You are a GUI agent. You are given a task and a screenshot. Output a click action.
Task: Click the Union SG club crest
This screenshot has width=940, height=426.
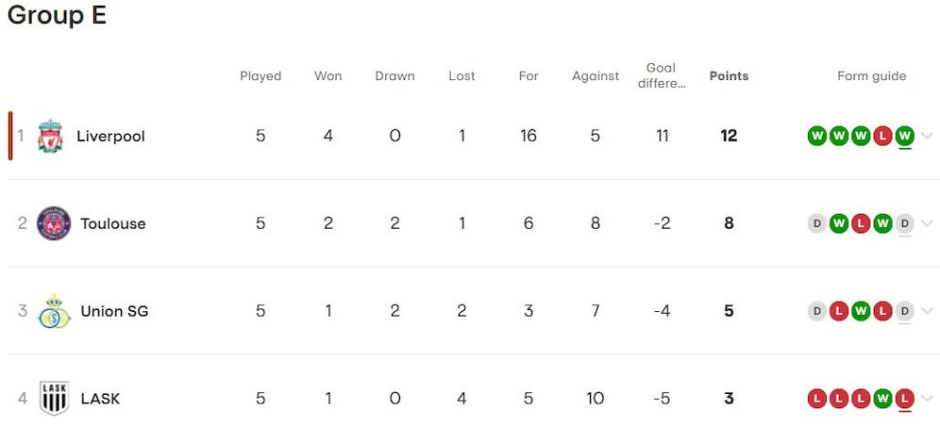54,311
